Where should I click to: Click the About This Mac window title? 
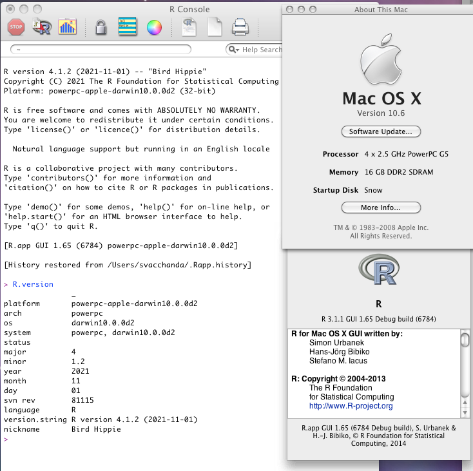(381, 10)
